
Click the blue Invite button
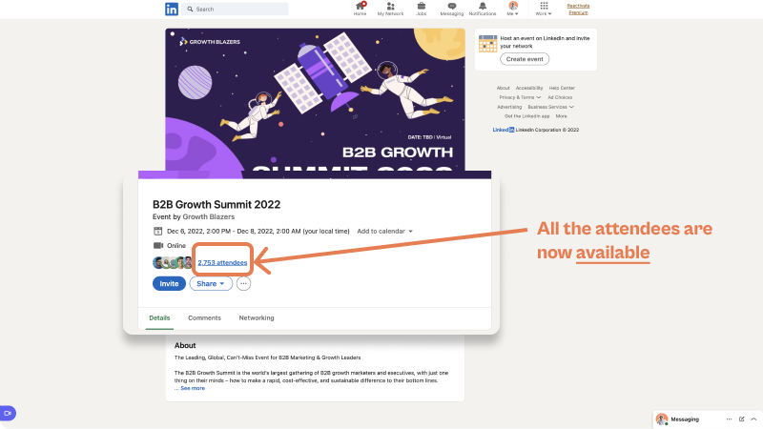click(169, 283)
